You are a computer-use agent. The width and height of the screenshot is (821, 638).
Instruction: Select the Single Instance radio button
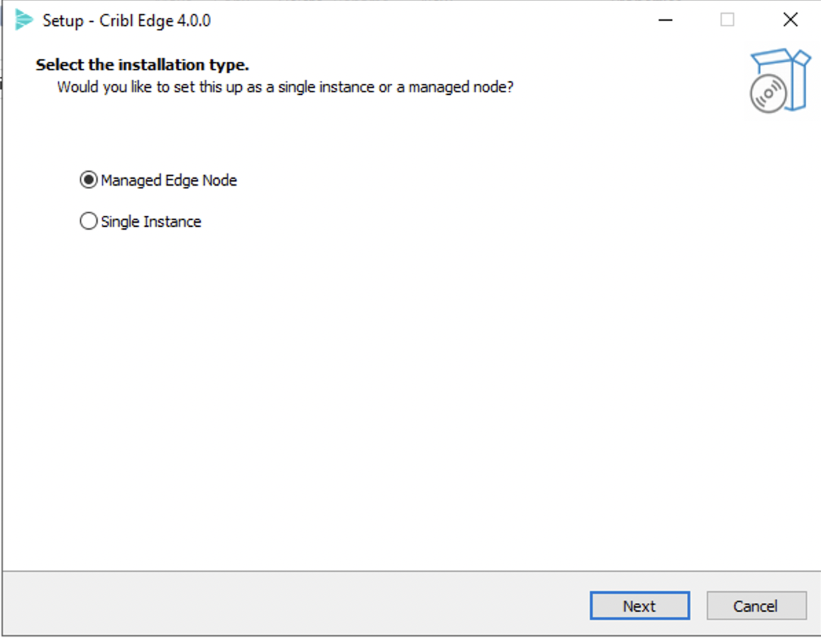[x=87, y=221]
